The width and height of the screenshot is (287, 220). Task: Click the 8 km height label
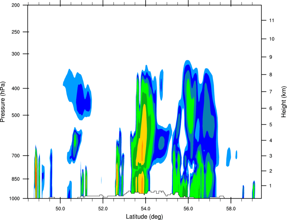click(270, 74)
